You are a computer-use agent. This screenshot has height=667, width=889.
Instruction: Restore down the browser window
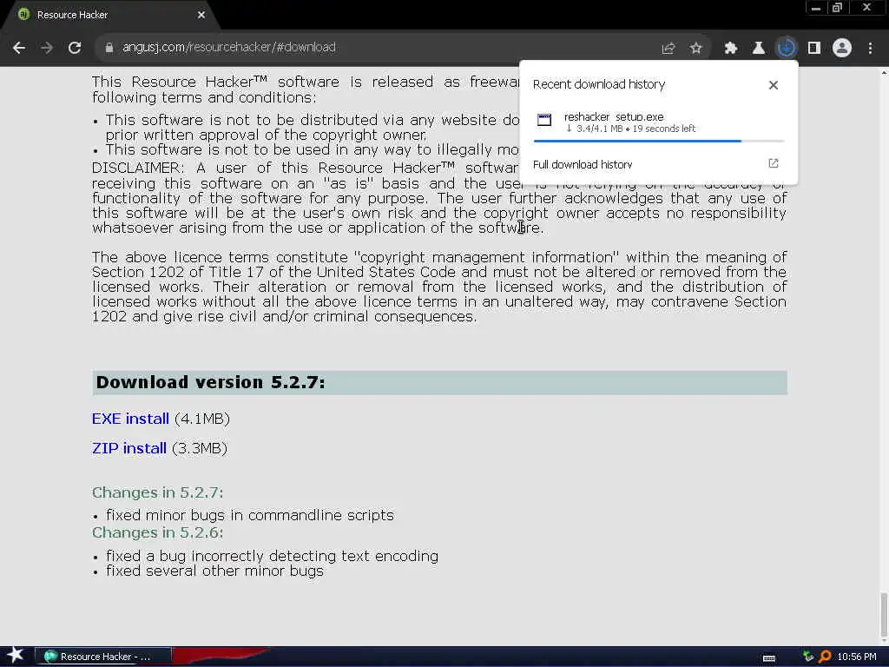(838, 8)
